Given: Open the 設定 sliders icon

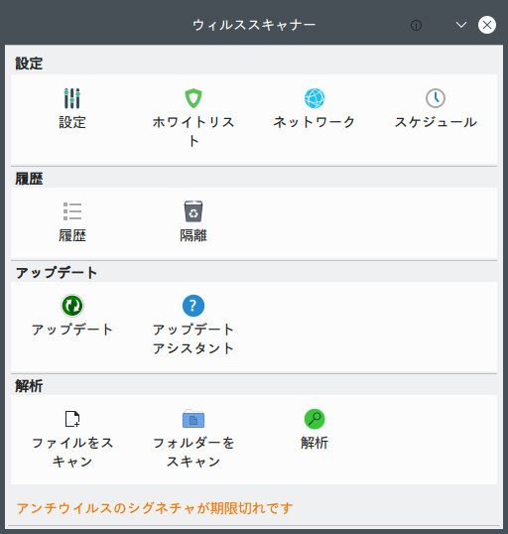Looking at the screenshot, I should click(72, 98).
